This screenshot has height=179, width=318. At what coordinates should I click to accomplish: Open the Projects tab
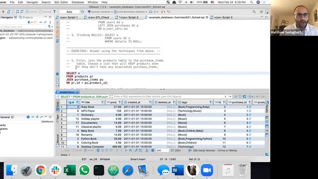click(x=26, y=17)
